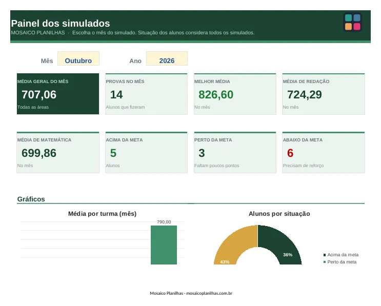381x306 pixels.
Task: Click the Média por turma chart title
Action: (102, 214)
